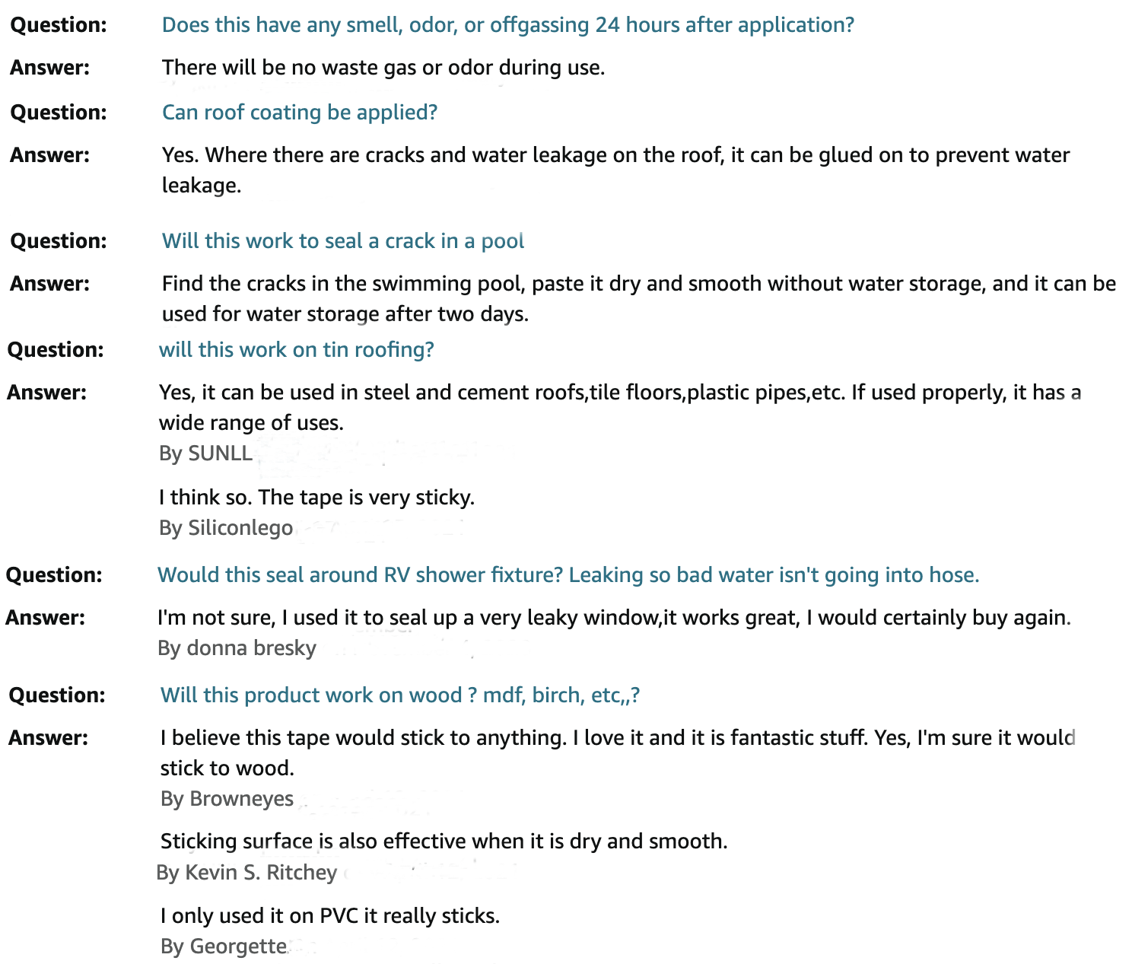Select the answer saying tape would stick to anything
The height and width of the screenshot is (964, 1132).
(x=617, y=738)
